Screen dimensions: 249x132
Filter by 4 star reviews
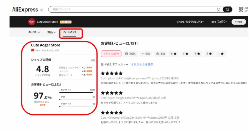(185, 54)
